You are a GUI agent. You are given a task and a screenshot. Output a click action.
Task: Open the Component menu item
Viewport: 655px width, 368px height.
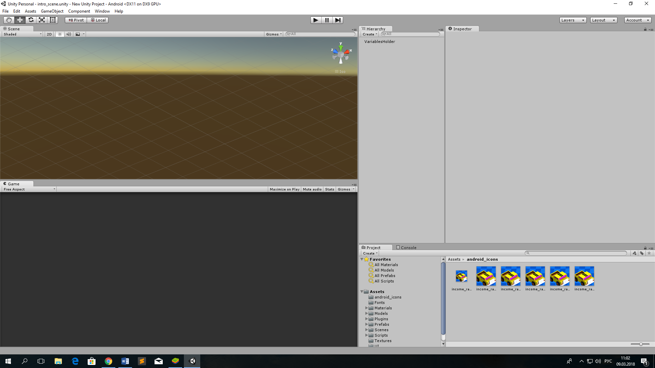[78, 11]
